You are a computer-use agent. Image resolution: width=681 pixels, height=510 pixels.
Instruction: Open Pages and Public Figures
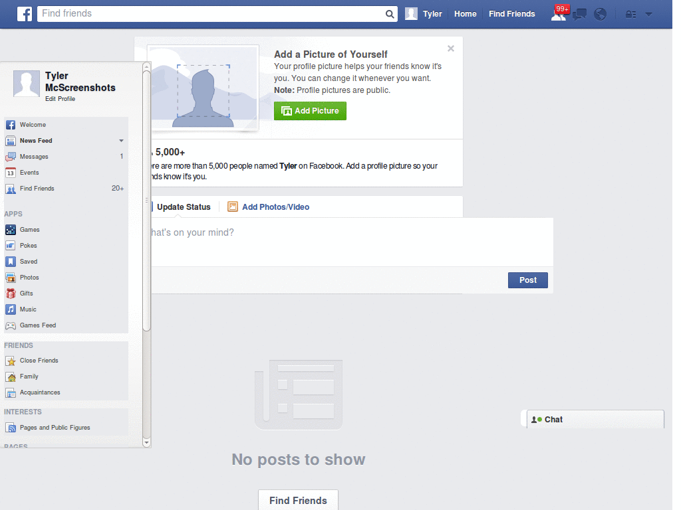pyautogui.click(x=67, y=428)
